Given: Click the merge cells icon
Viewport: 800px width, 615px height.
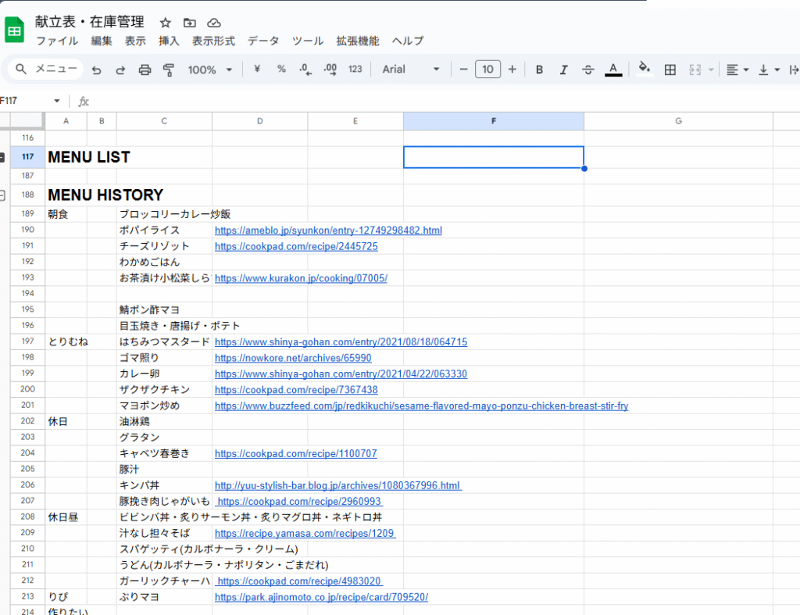Looking at the screenshot, I should pyautogui.click(x=695, y=70).
